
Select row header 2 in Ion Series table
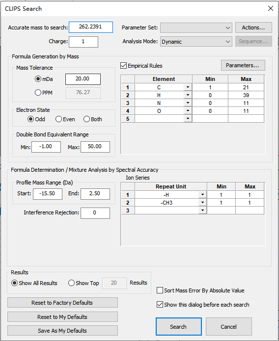point(128,203)
